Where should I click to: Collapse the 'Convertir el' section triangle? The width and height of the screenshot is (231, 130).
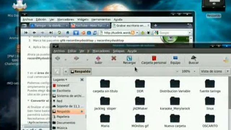[x=28, y=101]
